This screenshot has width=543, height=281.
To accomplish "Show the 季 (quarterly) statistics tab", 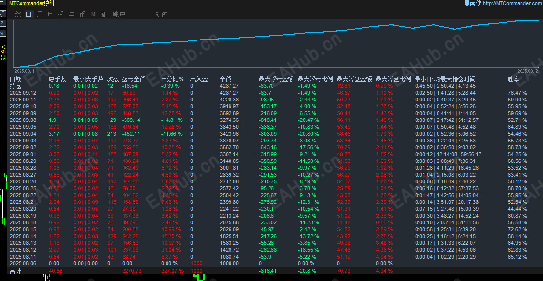I will pyautogui.click(x=61, y=14).
